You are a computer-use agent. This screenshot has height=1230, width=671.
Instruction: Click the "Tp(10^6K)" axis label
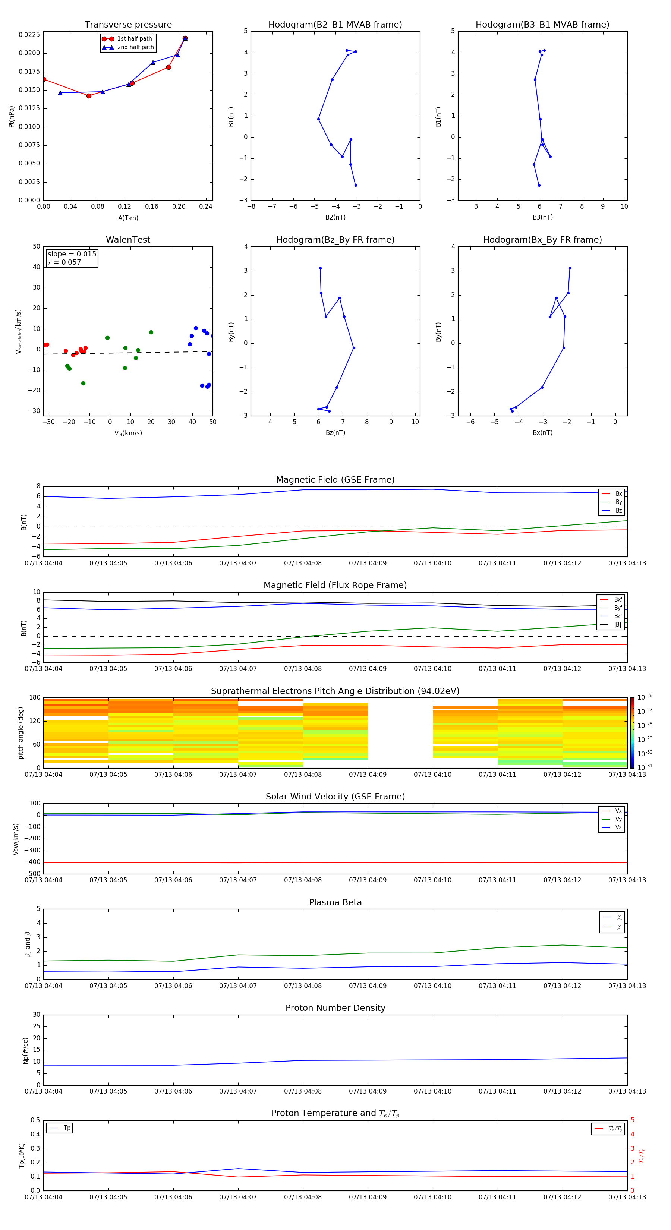click(x=22, y=1155)
